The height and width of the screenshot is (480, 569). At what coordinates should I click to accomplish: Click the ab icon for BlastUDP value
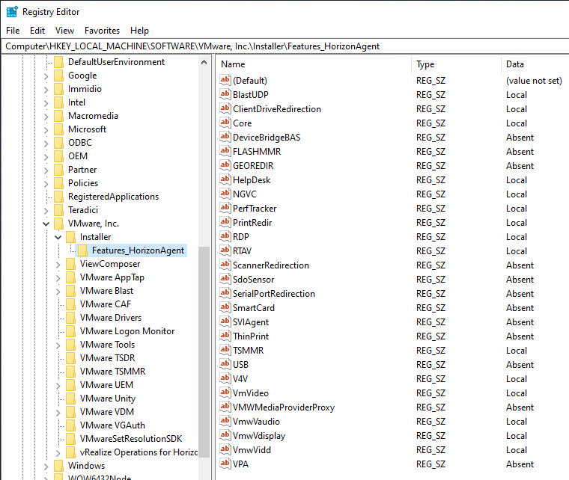click(x=225, y=94)
